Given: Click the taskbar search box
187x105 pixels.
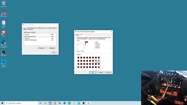Looking at the screenshot, I should 21,103.
